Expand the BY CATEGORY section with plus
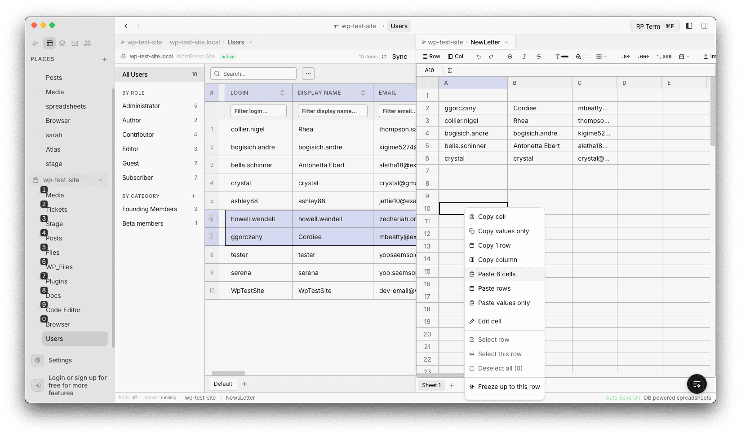Screen dimensions: 741x436 (194, 196)
